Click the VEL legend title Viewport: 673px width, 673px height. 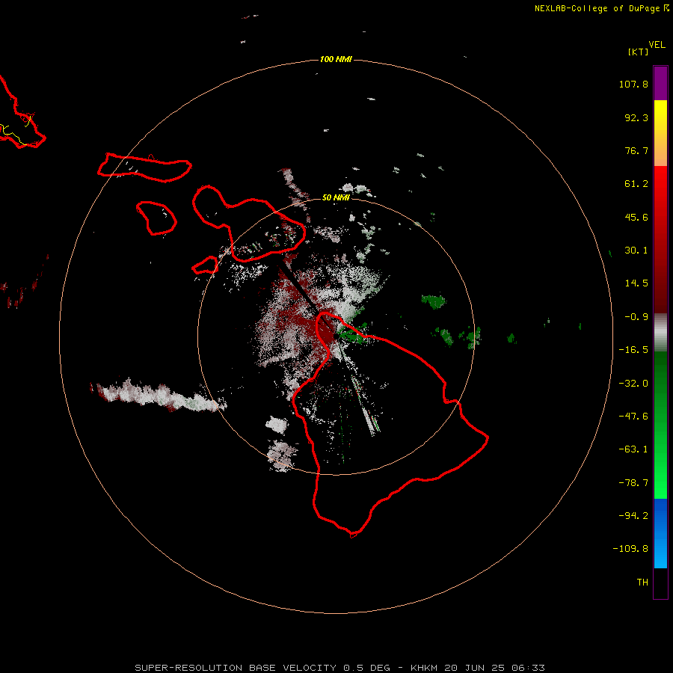coord(657,45)
